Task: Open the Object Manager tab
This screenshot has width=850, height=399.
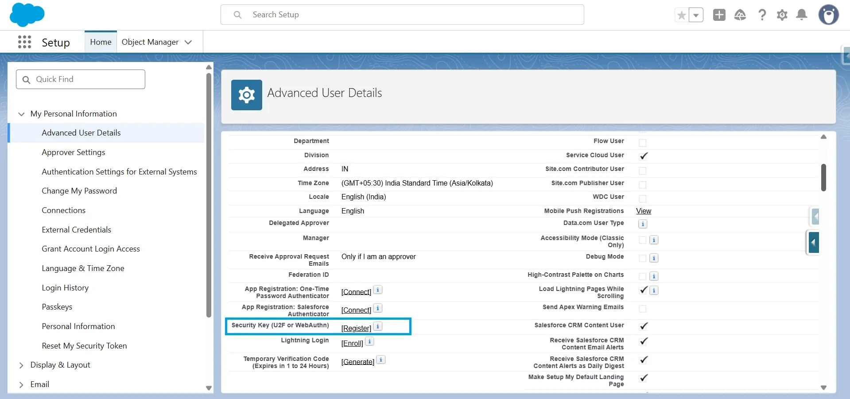Action: 150,42
